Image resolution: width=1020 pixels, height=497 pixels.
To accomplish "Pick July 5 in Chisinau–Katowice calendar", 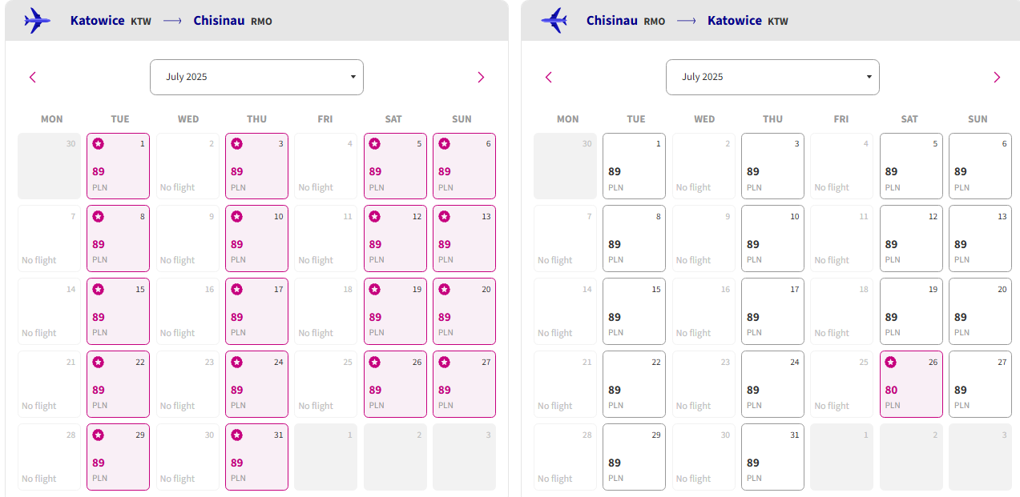I will pos(911,166).
